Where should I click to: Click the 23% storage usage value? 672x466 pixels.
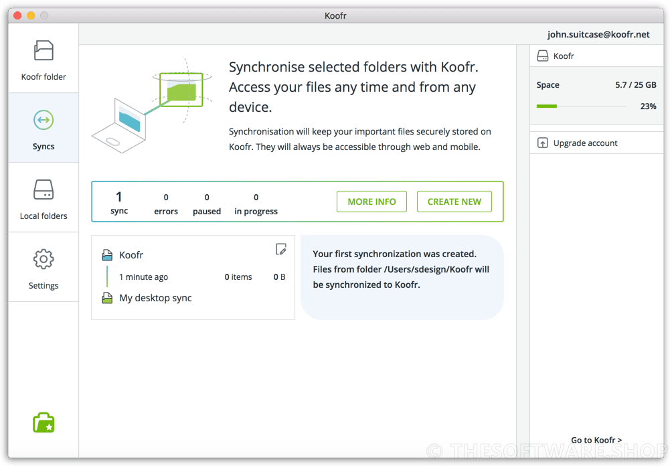(648, 106)
